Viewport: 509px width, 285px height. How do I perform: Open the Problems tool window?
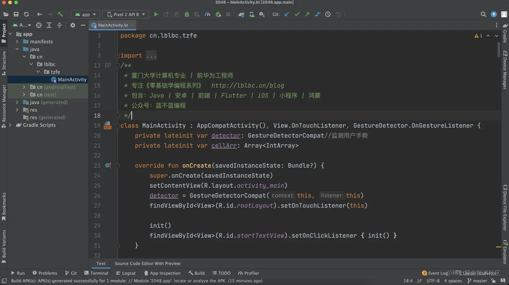[45, 273]
